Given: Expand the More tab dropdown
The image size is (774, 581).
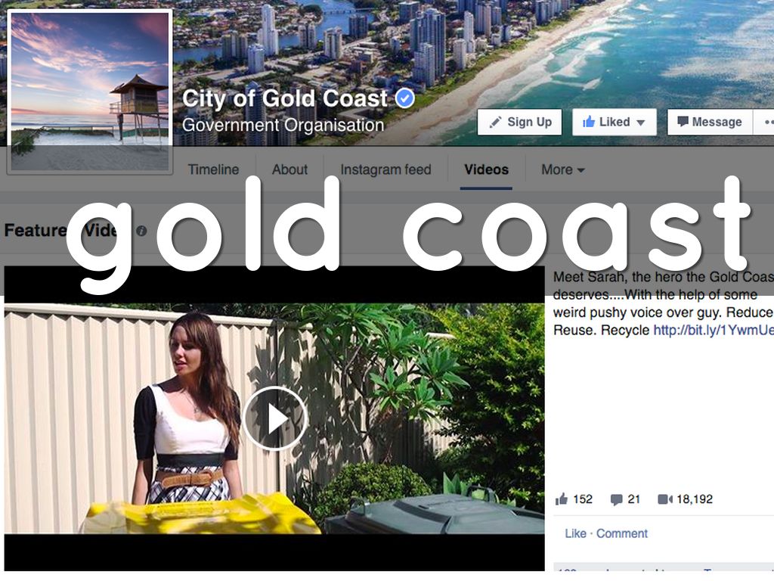Looking at the screenshot, I should (x=562, y=169).
